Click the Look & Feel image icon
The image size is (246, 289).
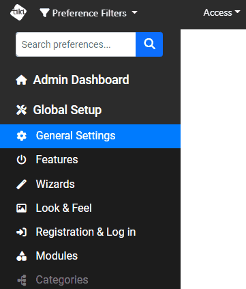22,208
